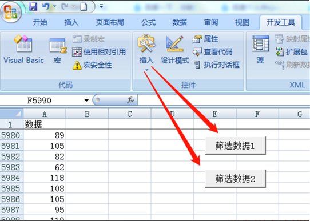Screen dimensions: 310x221
Task: Switch to the 开始 tab
Action: pyautogui.click(x=40, y=22)
